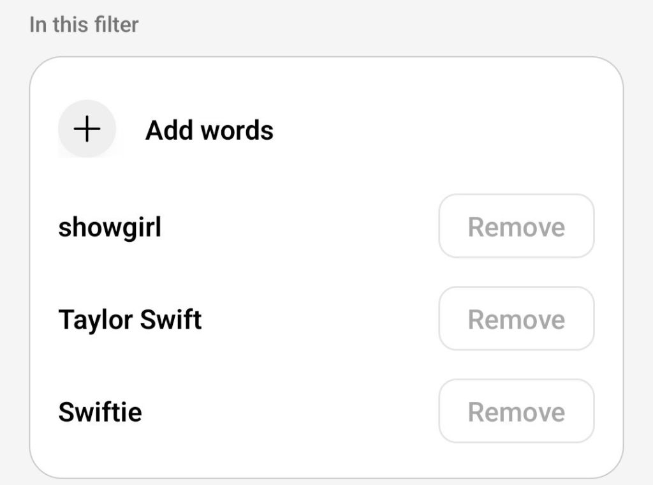The width and height of the screenshot is (653, 485).
Task: Delete the first filtered word using Remove
Action: coord(516,227)
